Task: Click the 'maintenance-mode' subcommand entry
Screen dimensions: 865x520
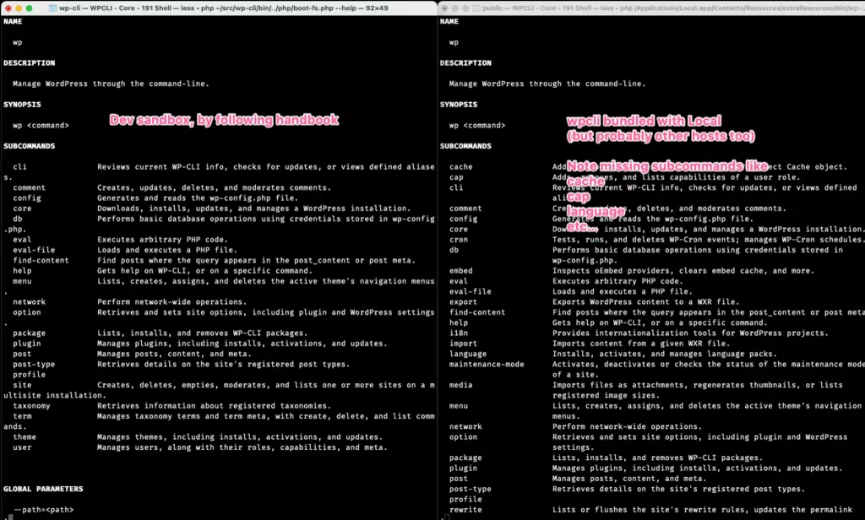Action: tap(487, 364)
